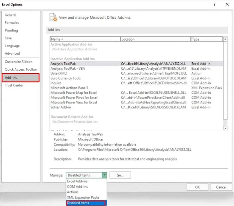234x206 pixels.
Task: Select Microsoft Actions Pane 3 row
Action: coord(136,88)
